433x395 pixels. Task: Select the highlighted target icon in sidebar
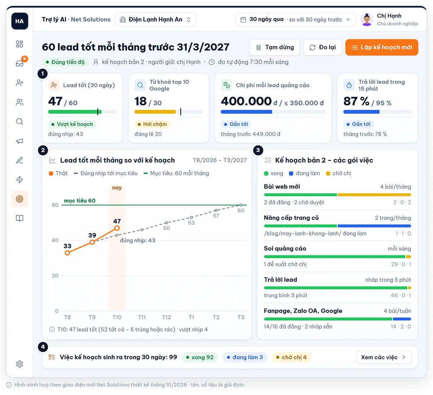[x=19, y=199]
